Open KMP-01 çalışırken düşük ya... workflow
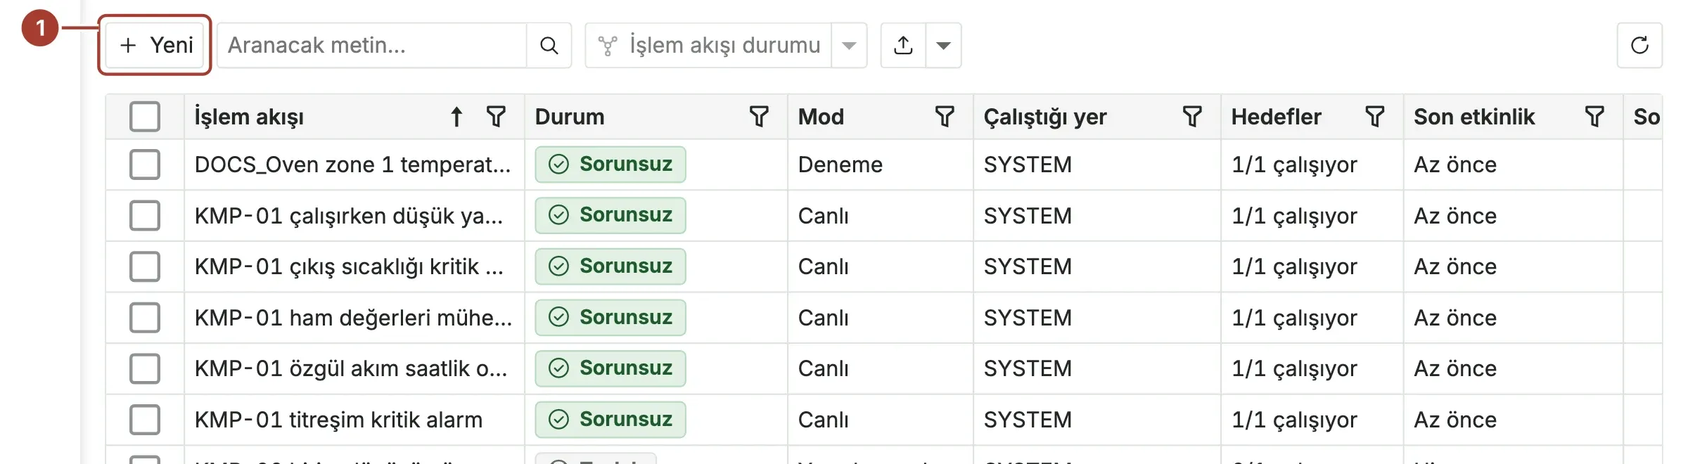 (349, 216)
